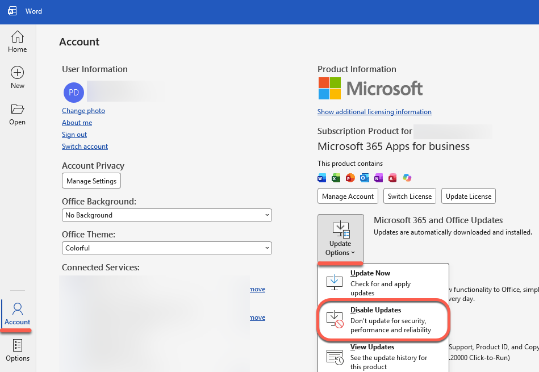Open the New document page

coord(17,78)
